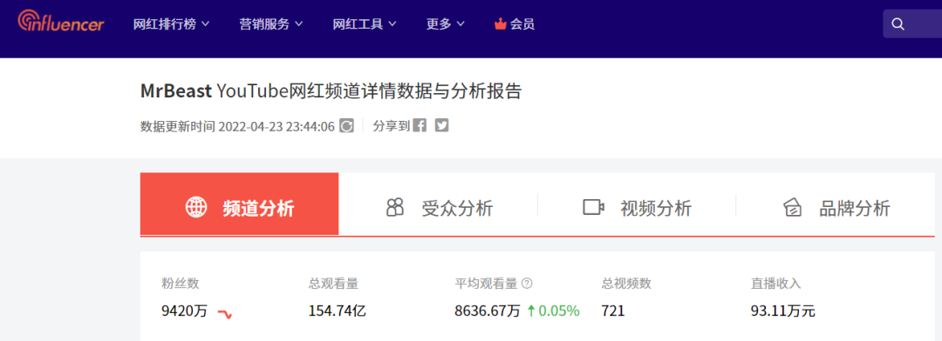Screen dimensions: 942x341
Task: Click the help icon next to 平均观看量
Action: tap(527, 284)
